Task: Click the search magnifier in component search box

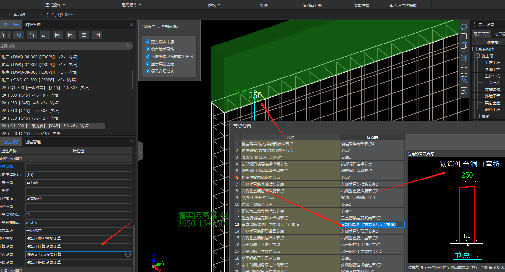Action: tap(128, 46)
